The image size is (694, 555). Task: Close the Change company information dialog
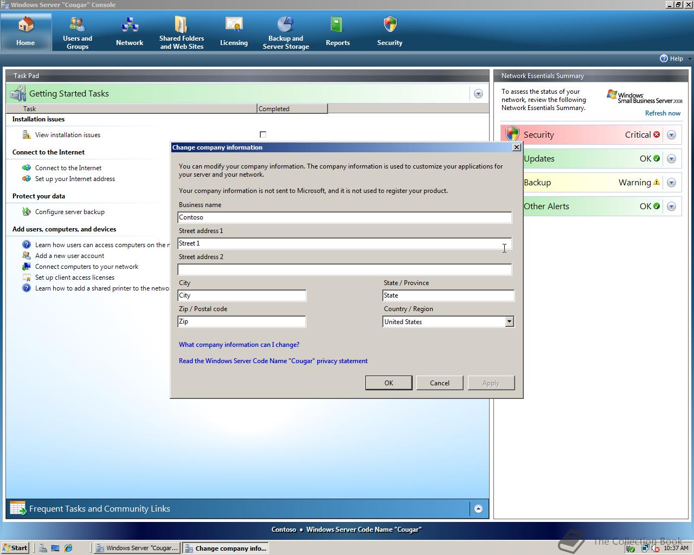coord(517,147)
